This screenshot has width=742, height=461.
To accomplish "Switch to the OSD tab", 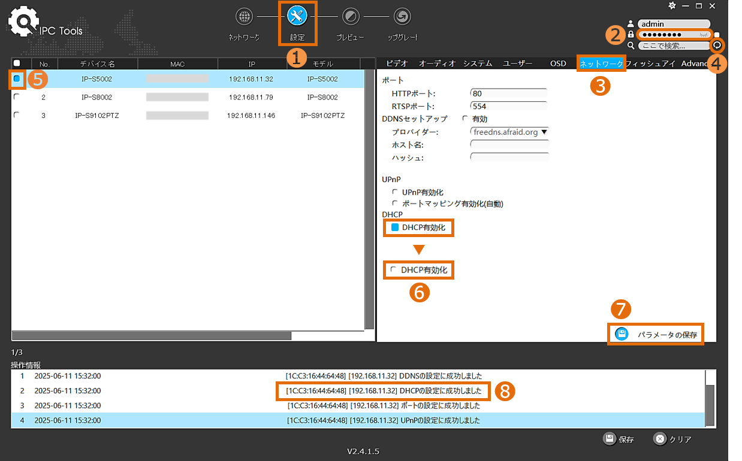I will (558, 63).
